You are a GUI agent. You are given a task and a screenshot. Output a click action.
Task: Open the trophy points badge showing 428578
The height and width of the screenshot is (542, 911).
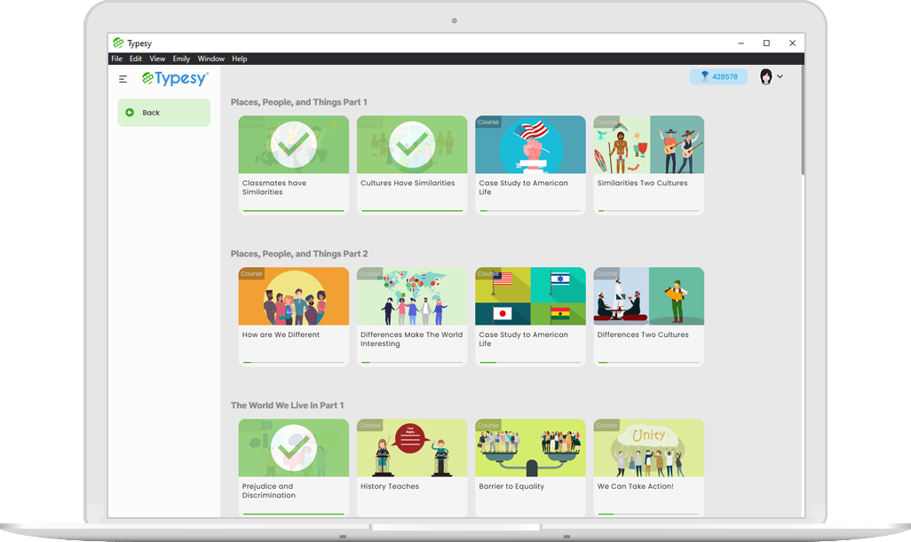(x=718, y=76)
